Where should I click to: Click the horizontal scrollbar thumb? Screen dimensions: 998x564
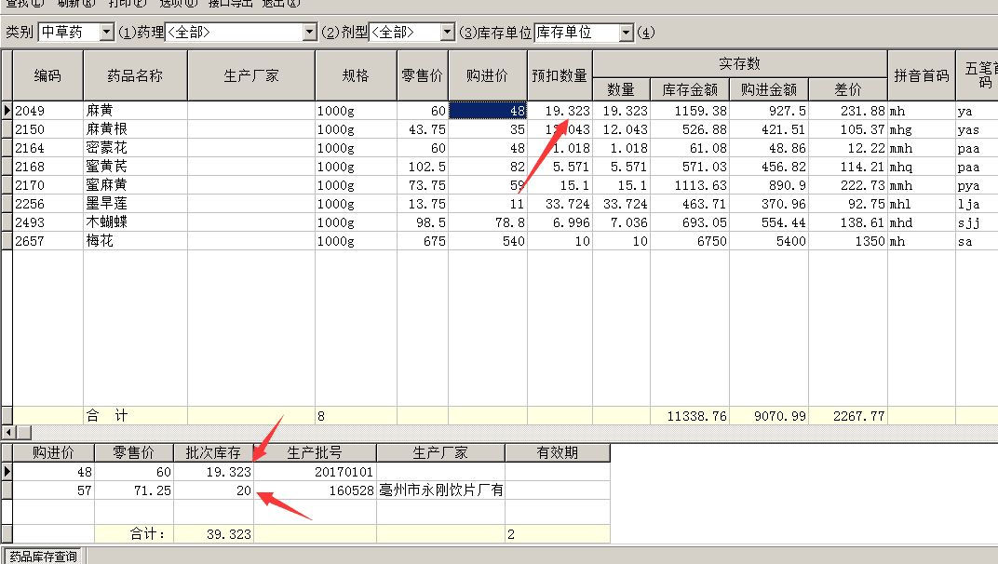tap(23, 432)
